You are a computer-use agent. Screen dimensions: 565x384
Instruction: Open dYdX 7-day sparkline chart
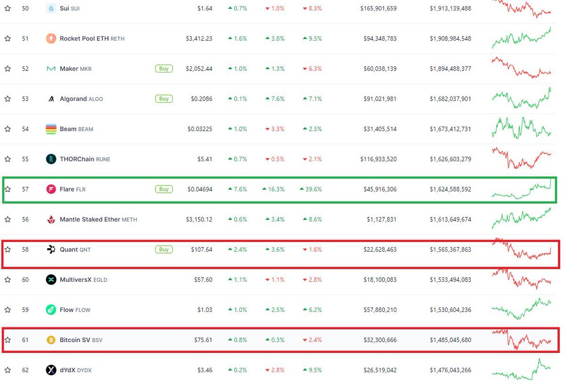pyautogui.click(x=521, y=369)
